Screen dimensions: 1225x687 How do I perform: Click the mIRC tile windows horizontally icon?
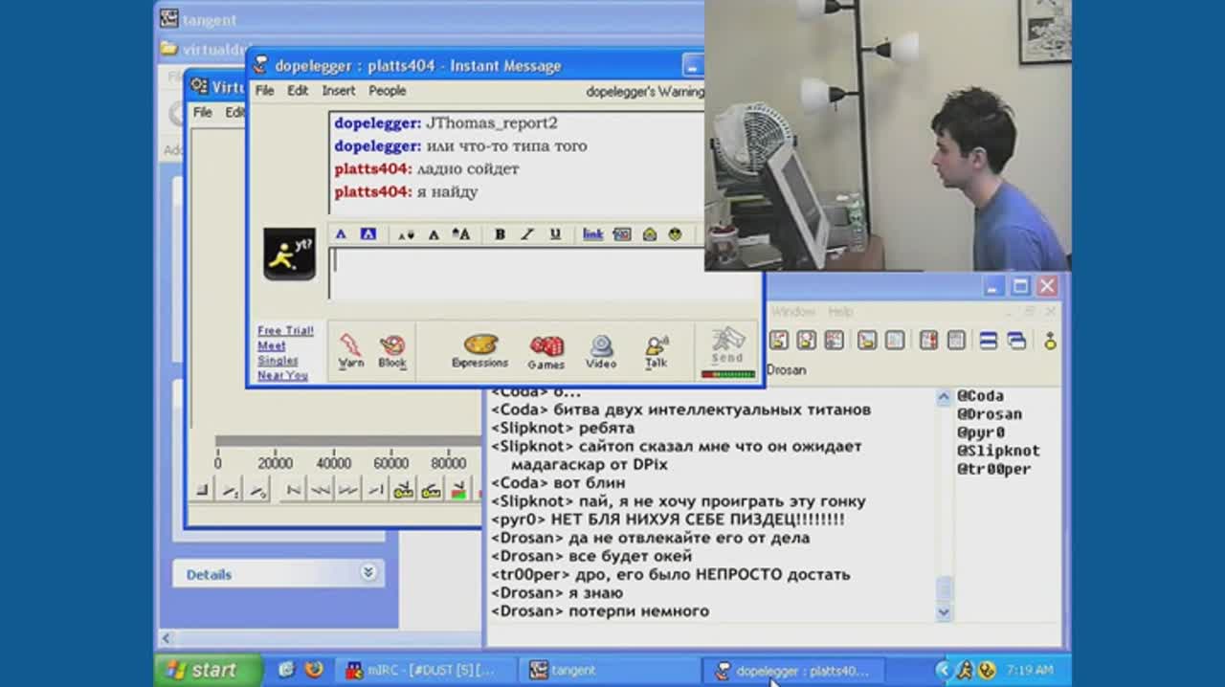coord(989,341)
